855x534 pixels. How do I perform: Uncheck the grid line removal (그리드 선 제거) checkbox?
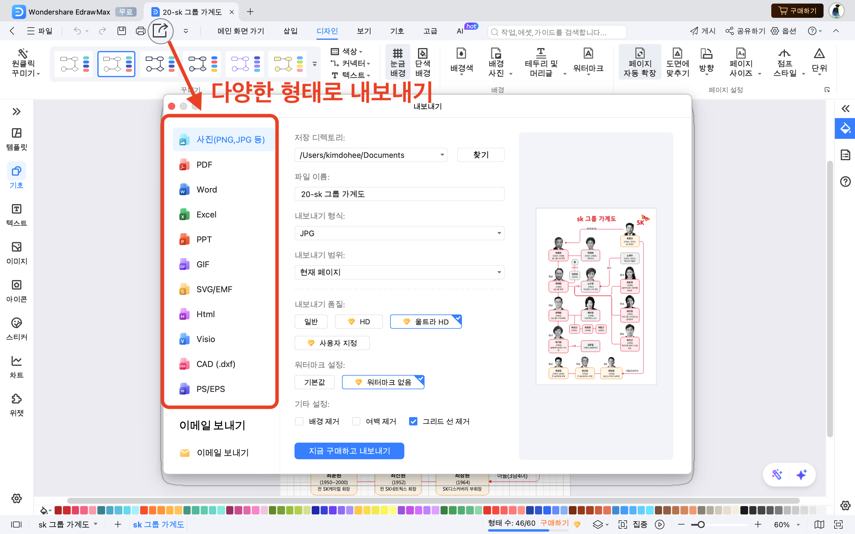click(x=413, y=421)
